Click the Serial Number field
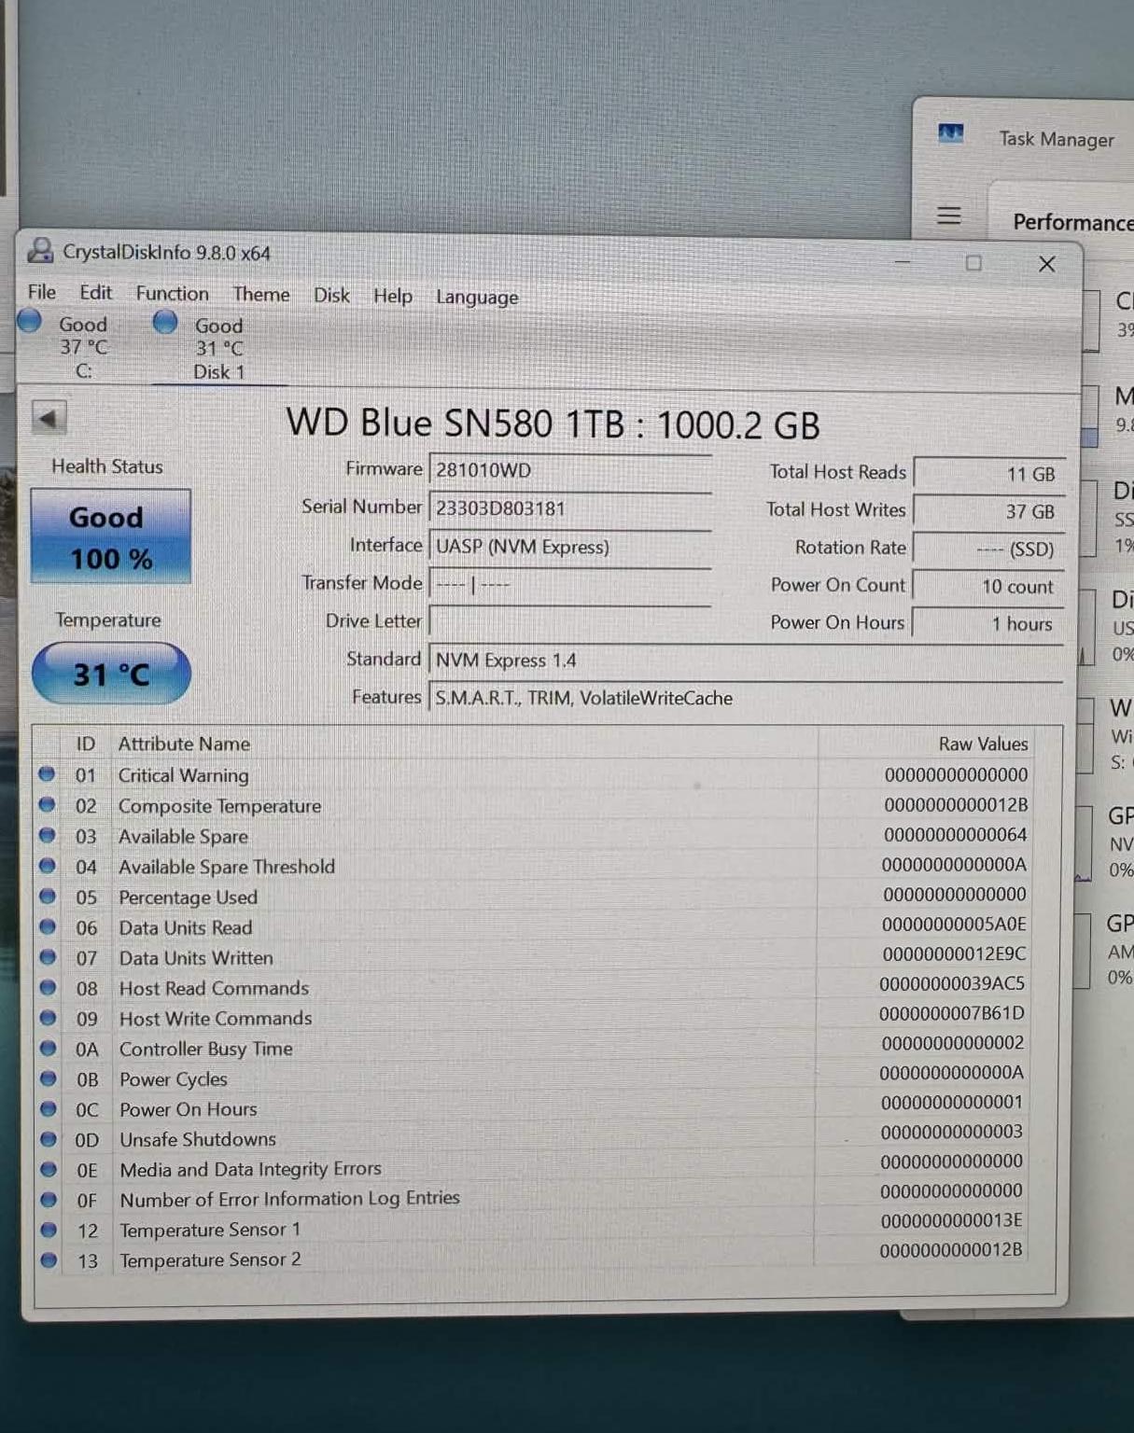1134x1433 pixels. coord(570,508)
